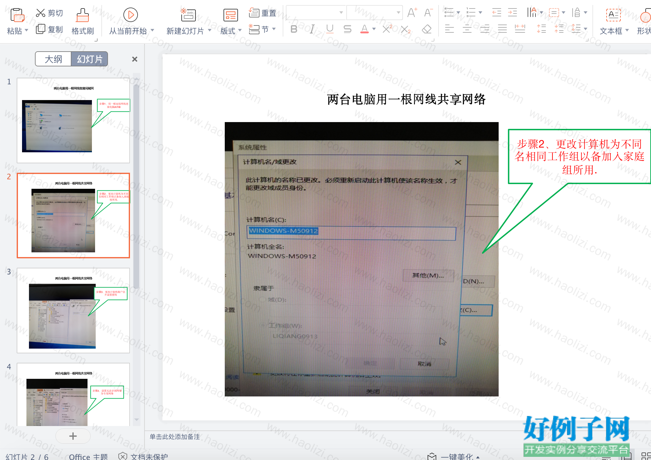Click the distributed alignment icon
The image size is (651, 460).
520,29
